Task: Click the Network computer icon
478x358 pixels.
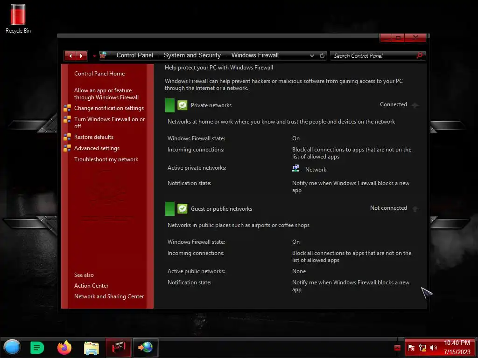Action: (295, 168)
